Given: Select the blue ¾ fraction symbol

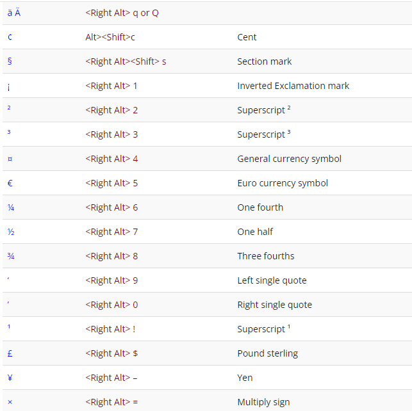Looking at the screenshot, I should click(11, 256).
